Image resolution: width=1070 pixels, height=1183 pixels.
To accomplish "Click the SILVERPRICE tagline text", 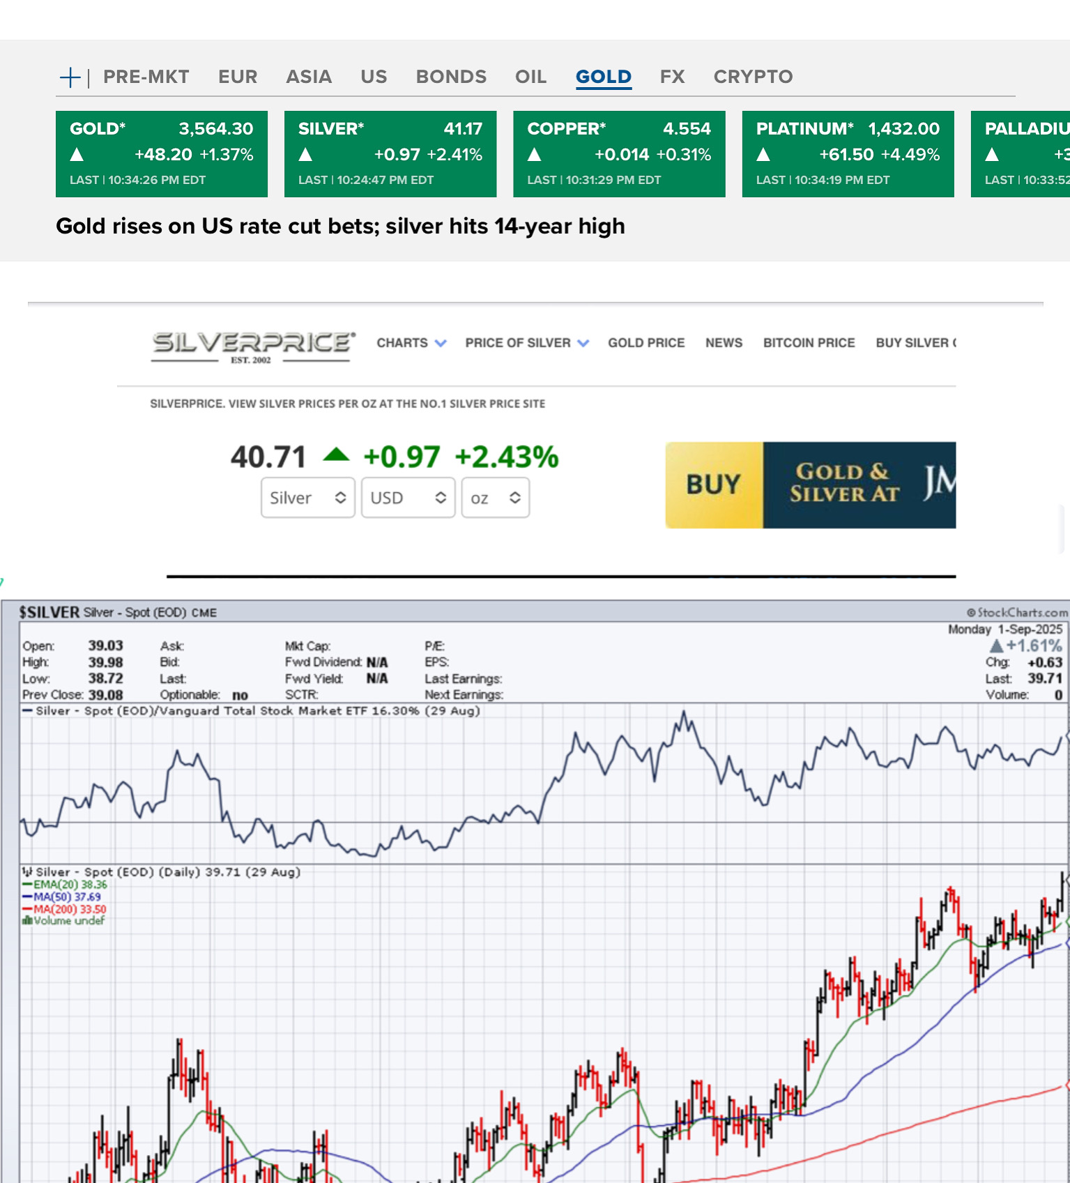I will click(348, 404).
